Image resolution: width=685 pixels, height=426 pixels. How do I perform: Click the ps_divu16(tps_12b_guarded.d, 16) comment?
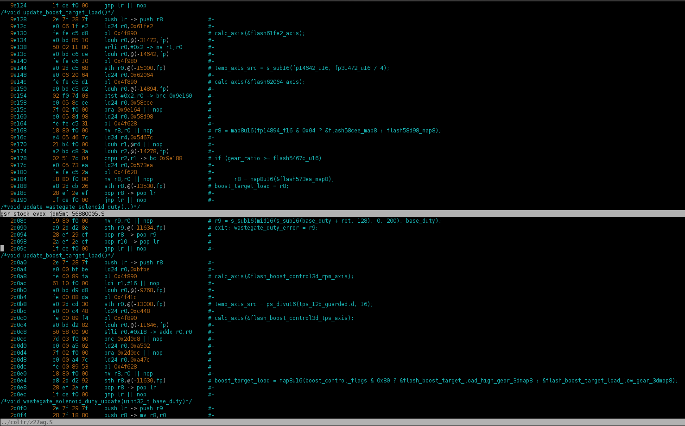(x=293, y=304)
